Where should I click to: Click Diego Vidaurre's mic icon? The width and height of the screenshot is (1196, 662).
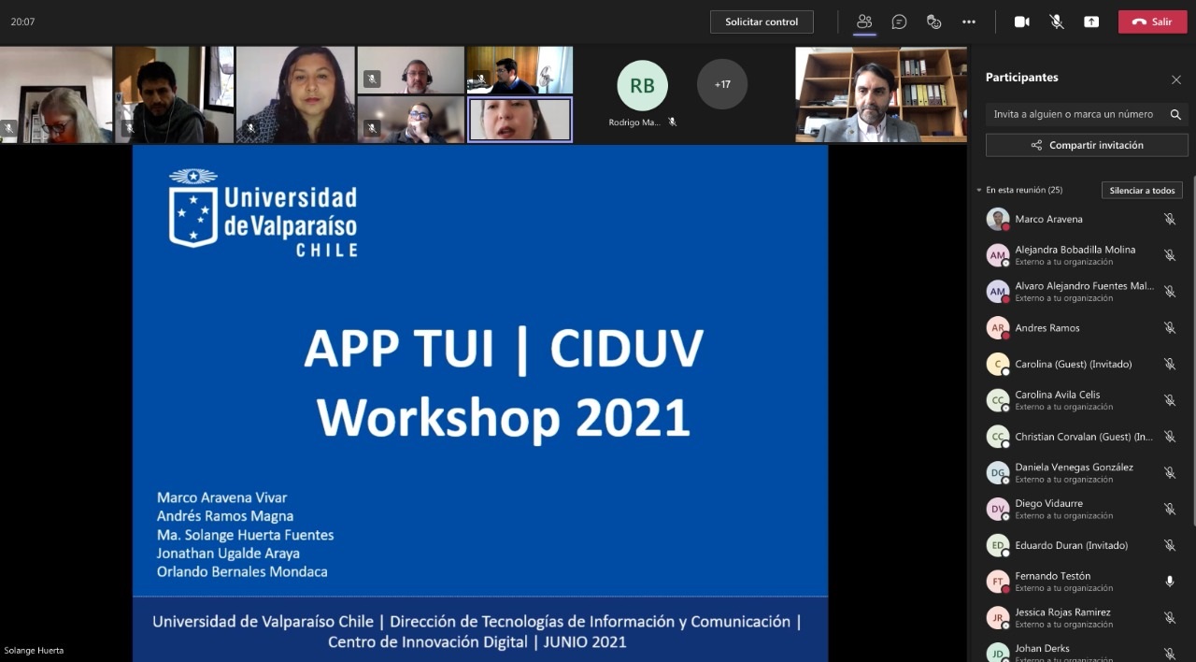coord(1169,509)
